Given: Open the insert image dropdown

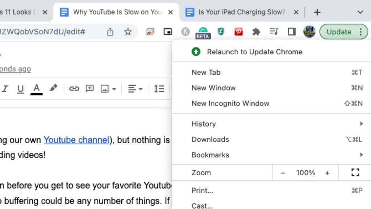Looking at the screenshot, I should 108,89.
